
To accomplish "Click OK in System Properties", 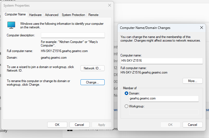I will coord(57,125).
